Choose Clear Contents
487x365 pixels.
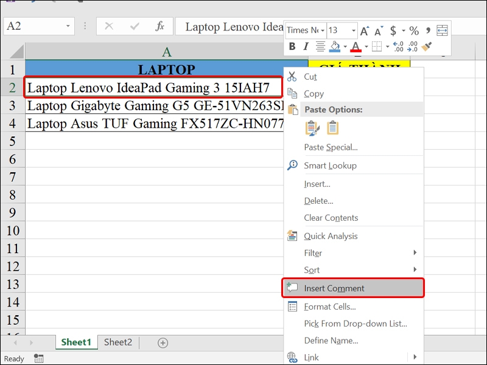click(354, 218)
